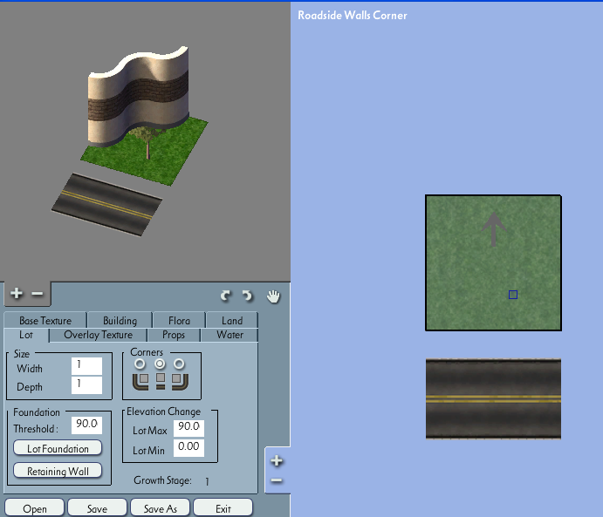Rotate 3D view clockwise arrow icon

[x=247, y=296]
